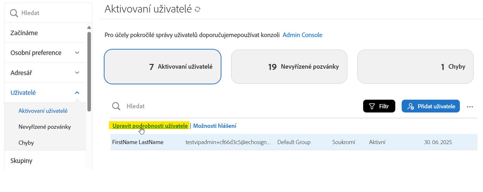Select the FirstName LastName user row

[138, 142]
